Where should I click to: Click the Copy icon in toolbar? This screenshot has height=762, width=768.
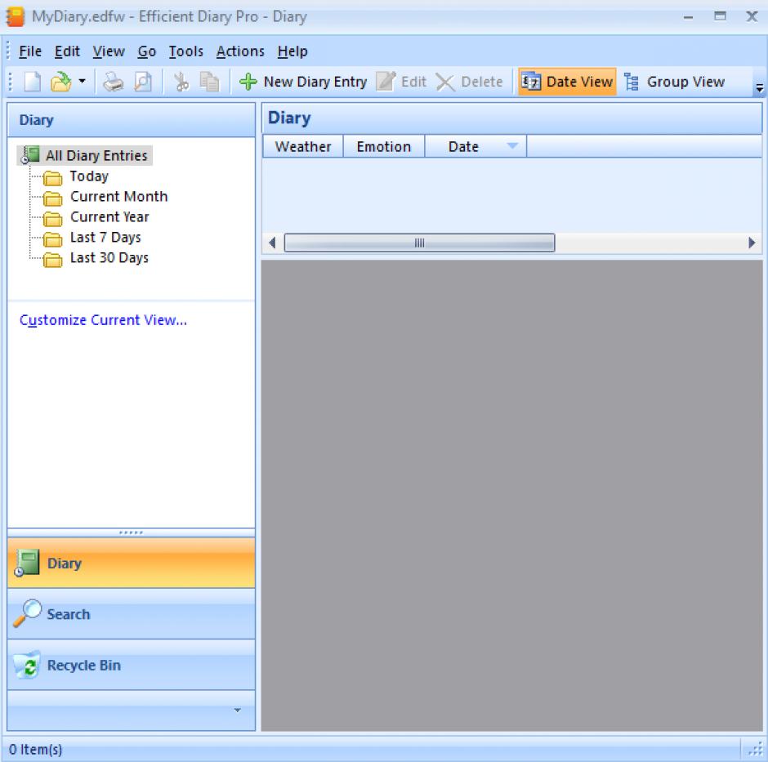[210, 82]
